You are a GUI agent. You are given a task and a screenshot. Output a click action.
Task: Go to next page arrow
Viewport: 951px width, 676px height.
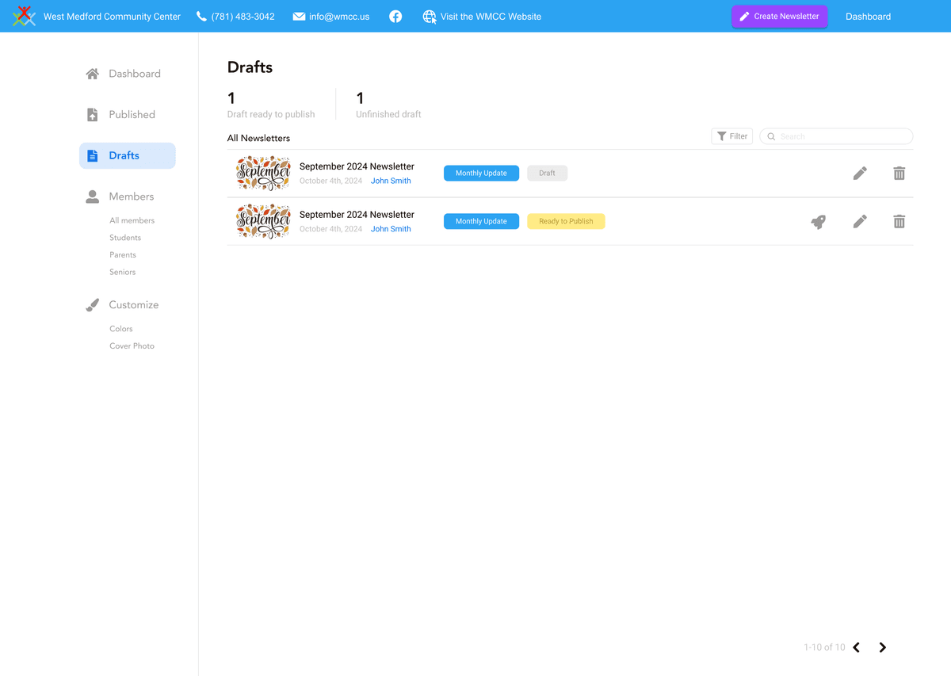click(x=882, y=647)
